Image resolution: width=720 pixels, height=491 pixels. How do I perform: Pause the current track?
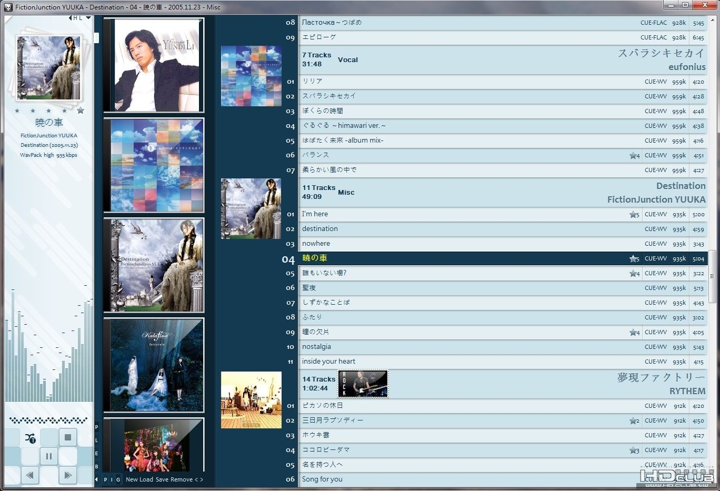pyautogui.click(x=49, y=456)
